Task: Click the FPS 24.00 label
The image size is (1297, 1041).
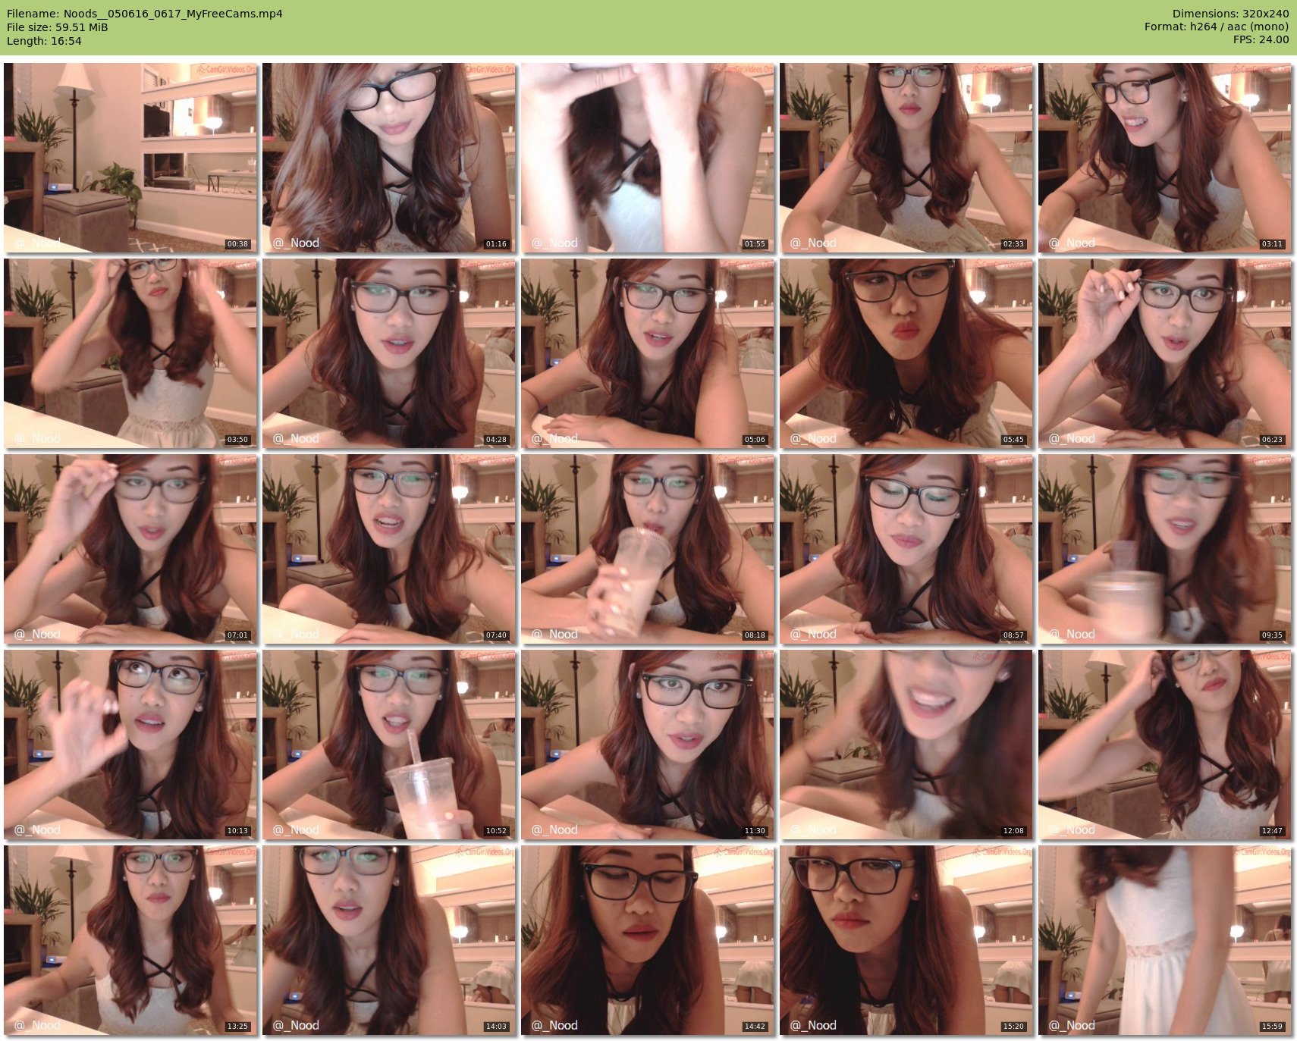Action: pyautogui.click(x=1261, y=40)
